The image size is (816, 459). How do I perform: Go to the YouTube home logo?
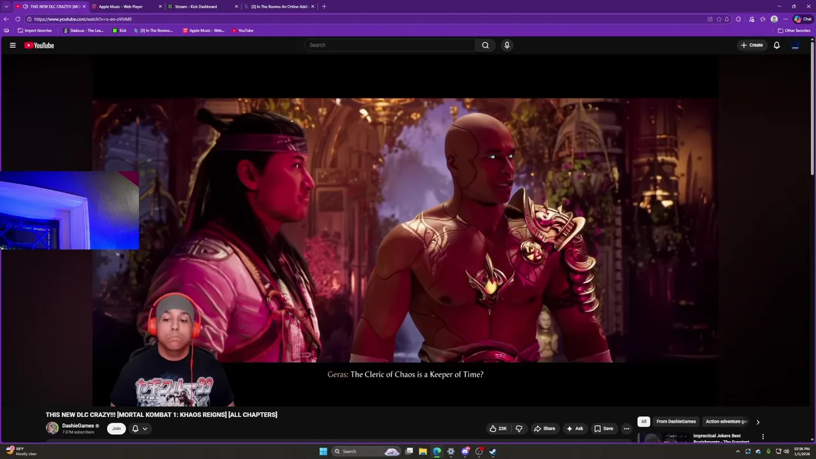(39, 45)
